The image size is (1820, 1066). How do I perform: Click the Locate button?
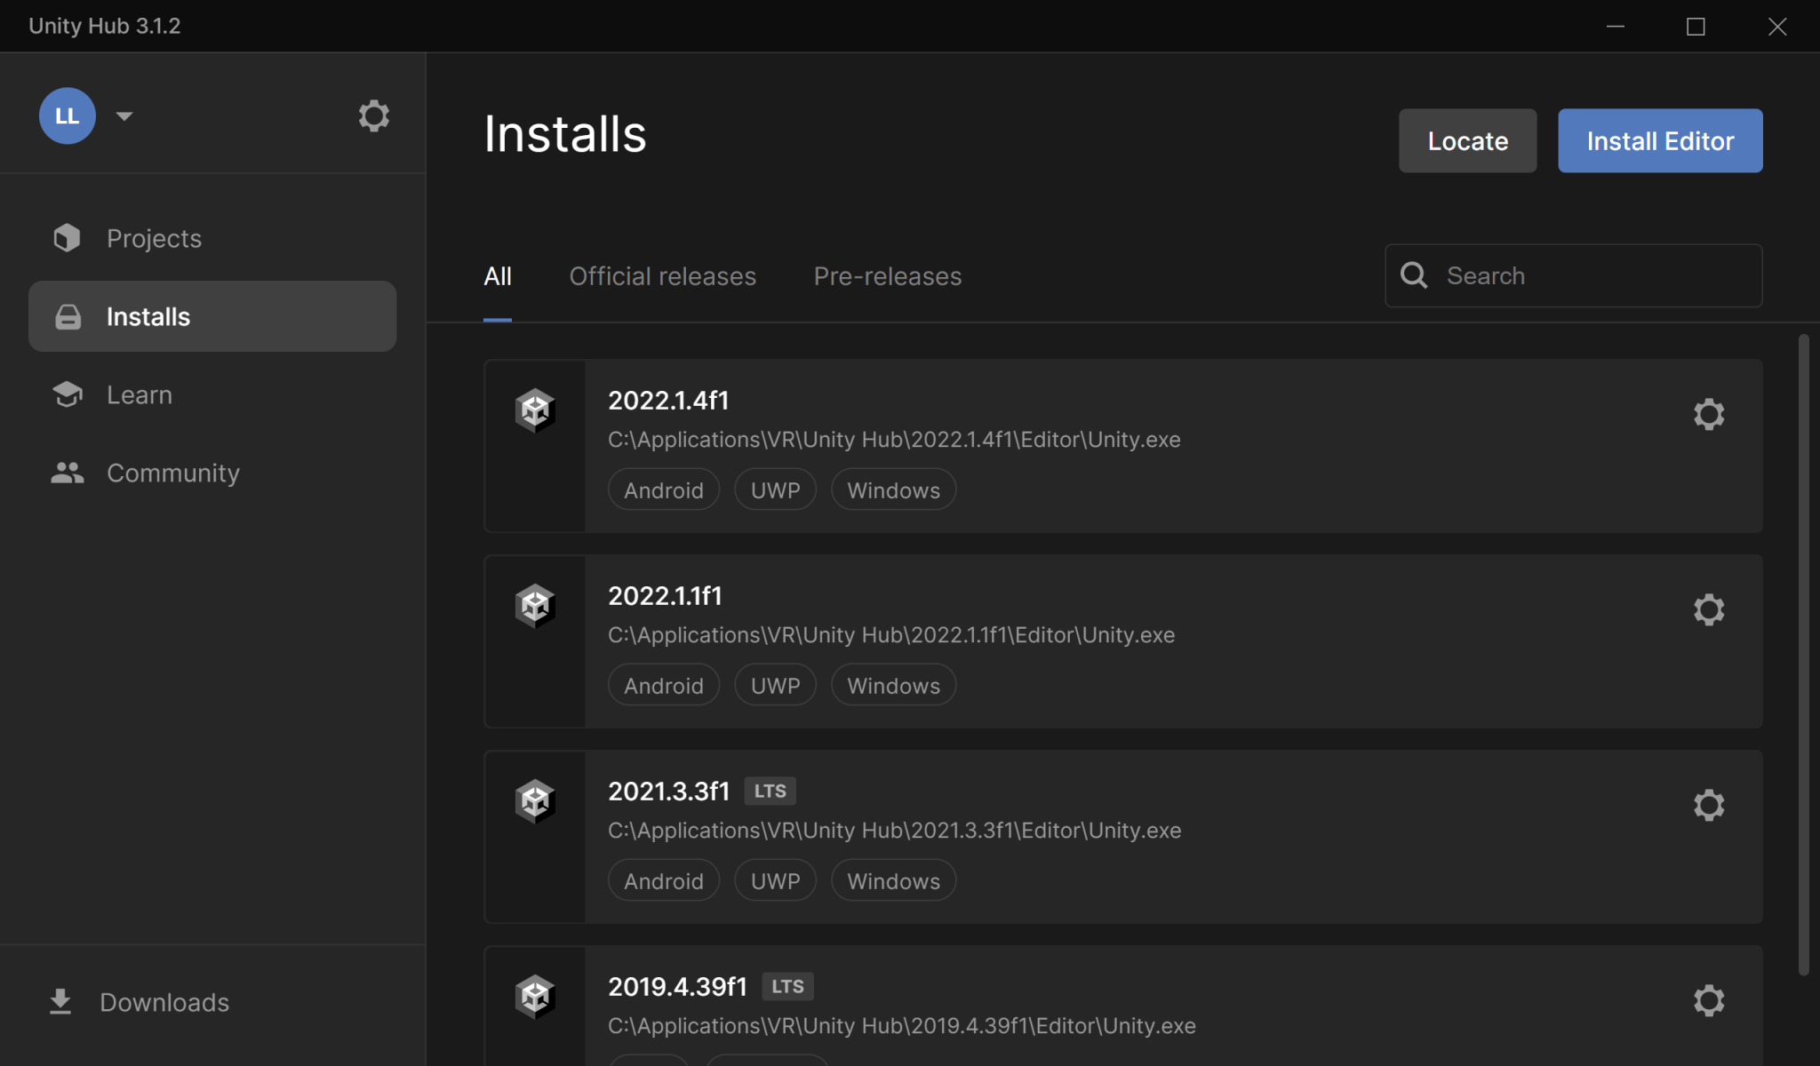tap(1467, 139)
